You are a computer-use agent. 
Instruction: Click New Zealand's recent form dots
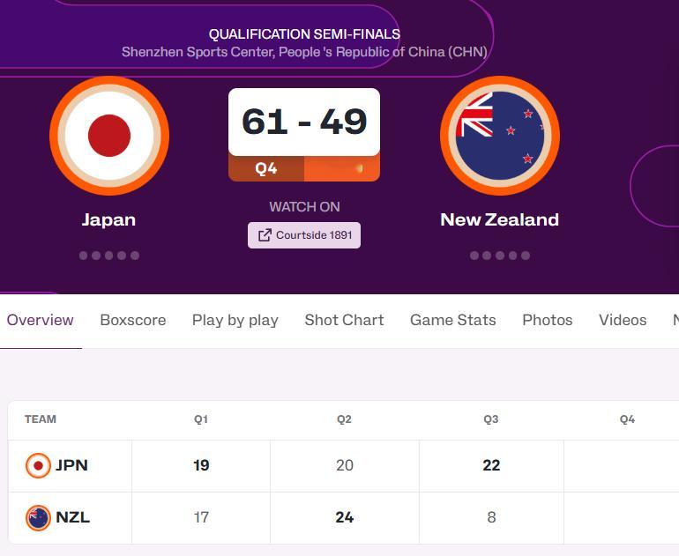[x=500, y=256]
